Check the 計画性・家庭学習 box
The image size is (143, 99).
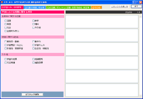click(x=6, y=49)
